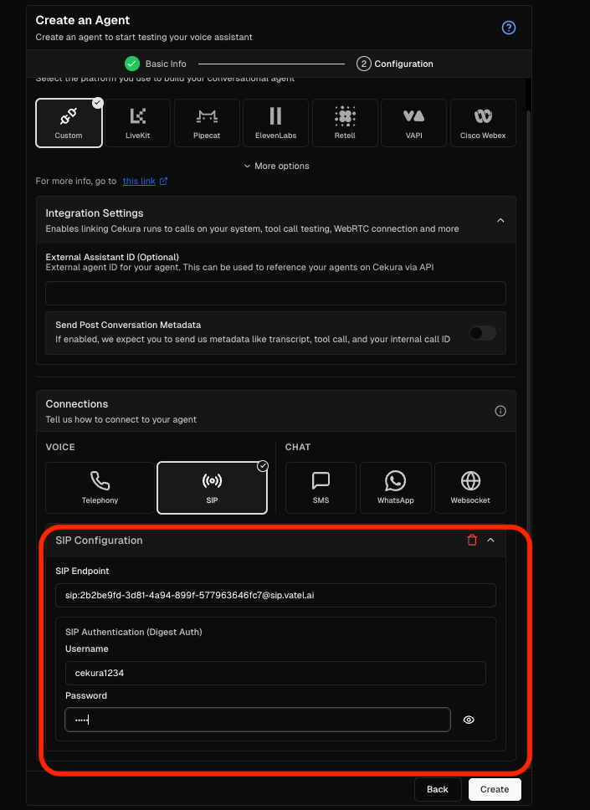Select the ElevenLabs platform card

tap(276, 123)
